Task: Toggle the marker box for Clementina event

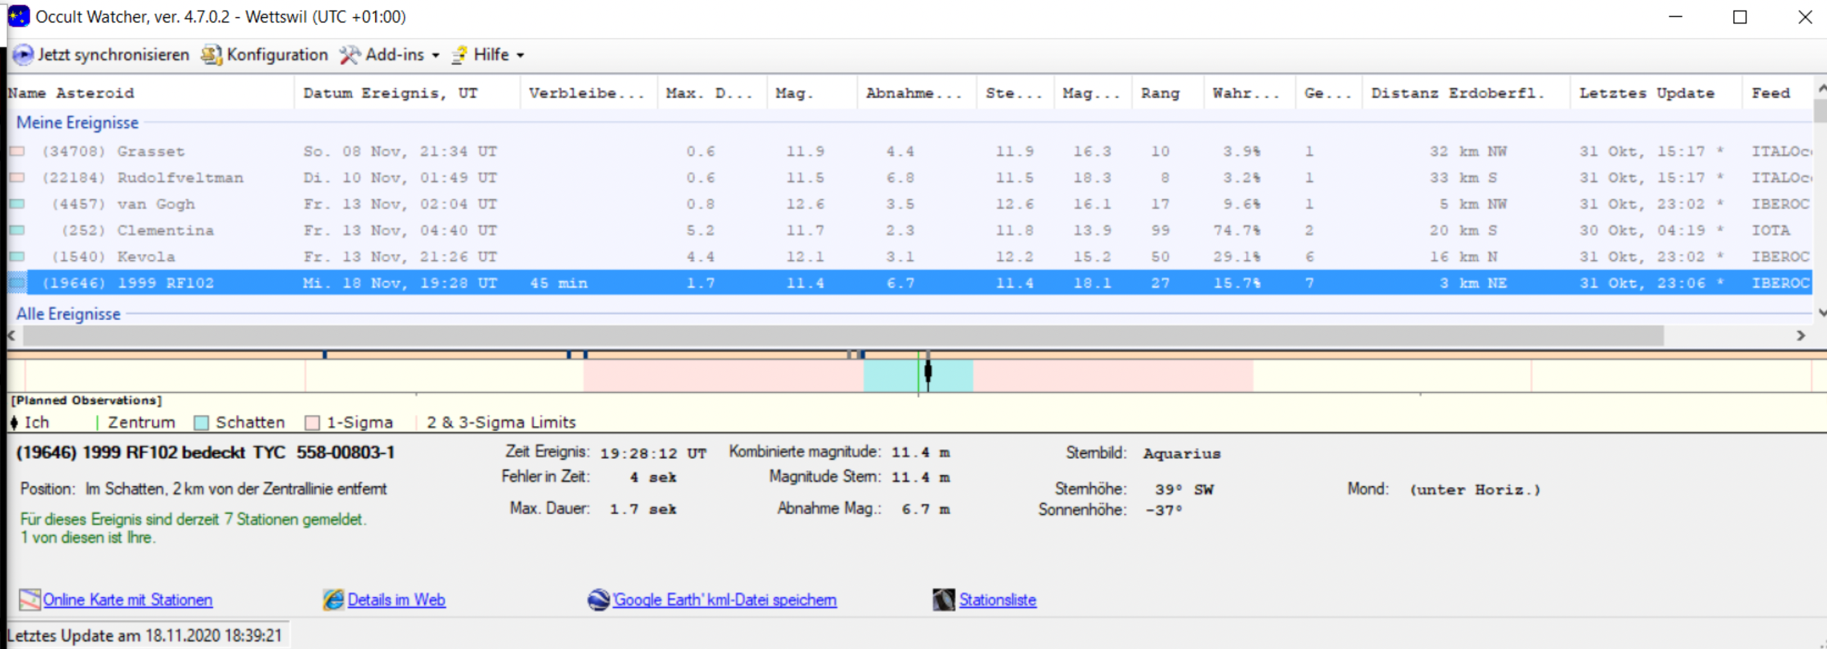Action: pos(17,231)
